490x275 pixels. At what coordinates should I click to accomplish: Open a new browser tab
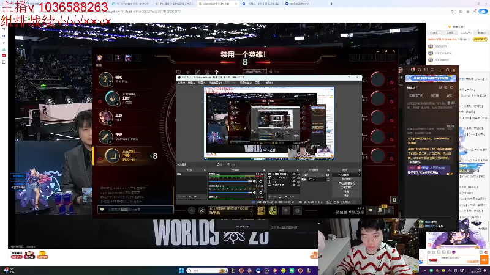pos(331,4)
